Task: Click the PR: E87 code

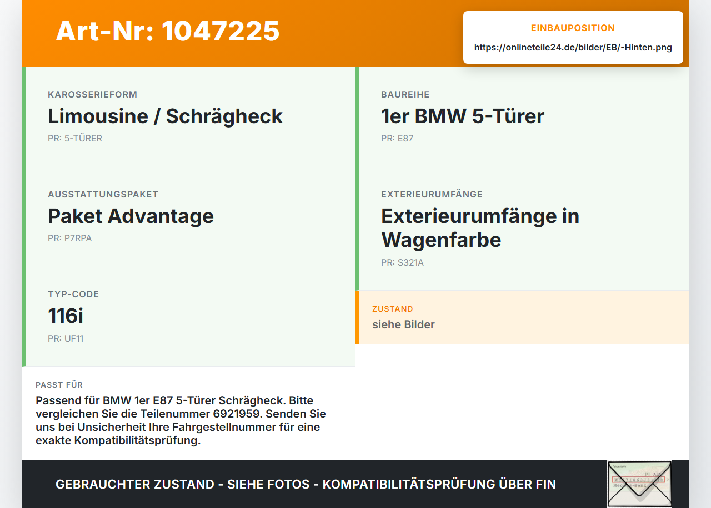Action: click(x=397, y=139)
